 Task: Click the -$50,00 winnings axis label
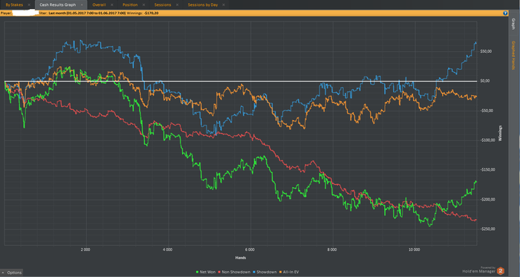click(x=487, y=111)
